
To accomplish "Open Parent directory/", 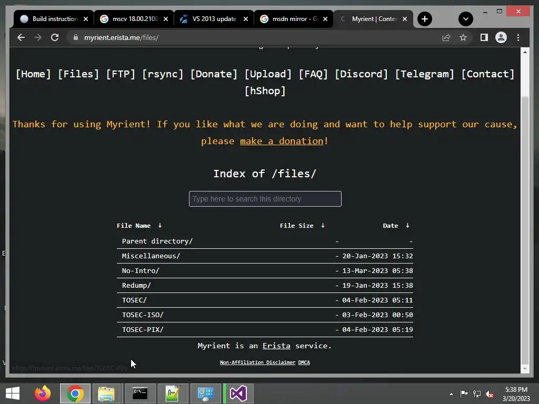I will click(x=157, y=241).
